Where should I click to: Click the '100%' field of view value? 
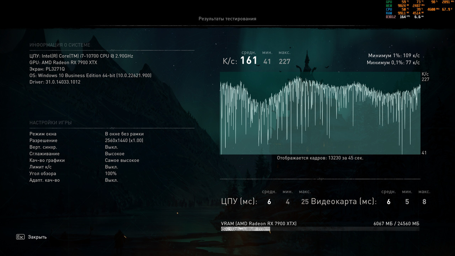click(111, 174)
